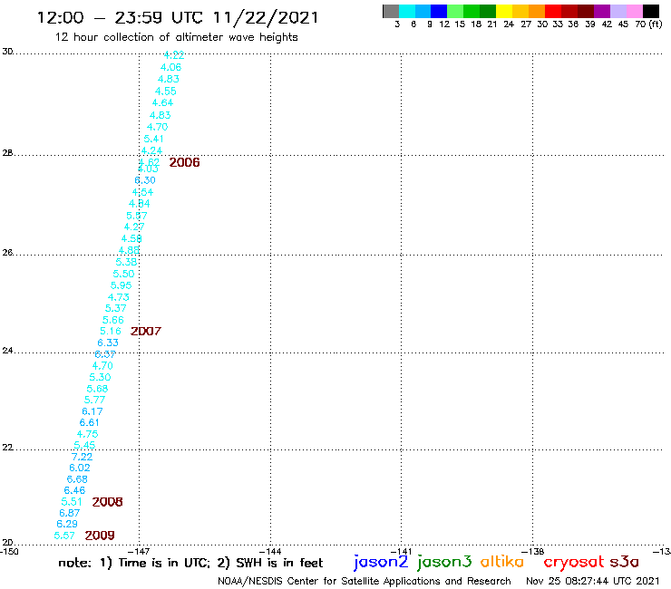Click the wave height value "4.73"
This screenshot has height=589, width=671.
[x=119, y=297]
